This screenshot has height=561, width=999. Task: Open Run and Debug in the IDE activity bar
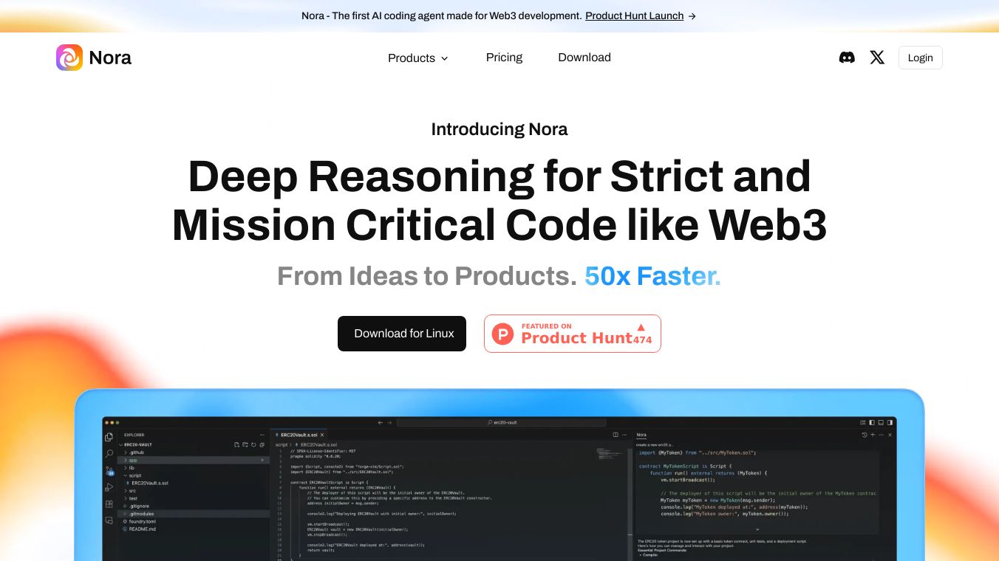(x=109, y=487)
